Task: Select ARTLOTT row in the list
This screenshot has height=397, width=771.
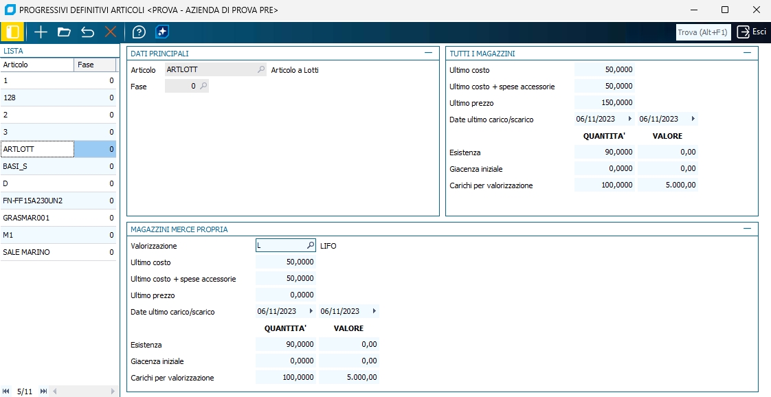Action: point(58,149)
